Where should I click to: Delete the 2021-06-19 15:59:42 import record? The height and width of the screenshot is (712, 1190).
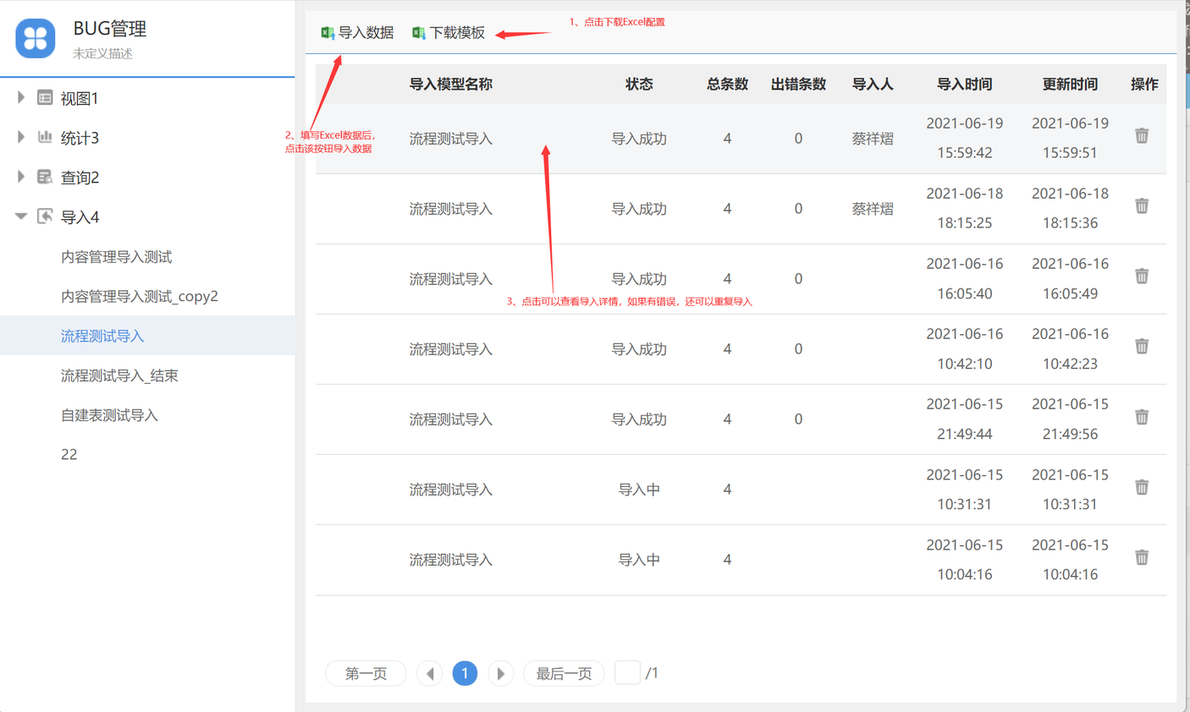click(x=1142, y=135)
